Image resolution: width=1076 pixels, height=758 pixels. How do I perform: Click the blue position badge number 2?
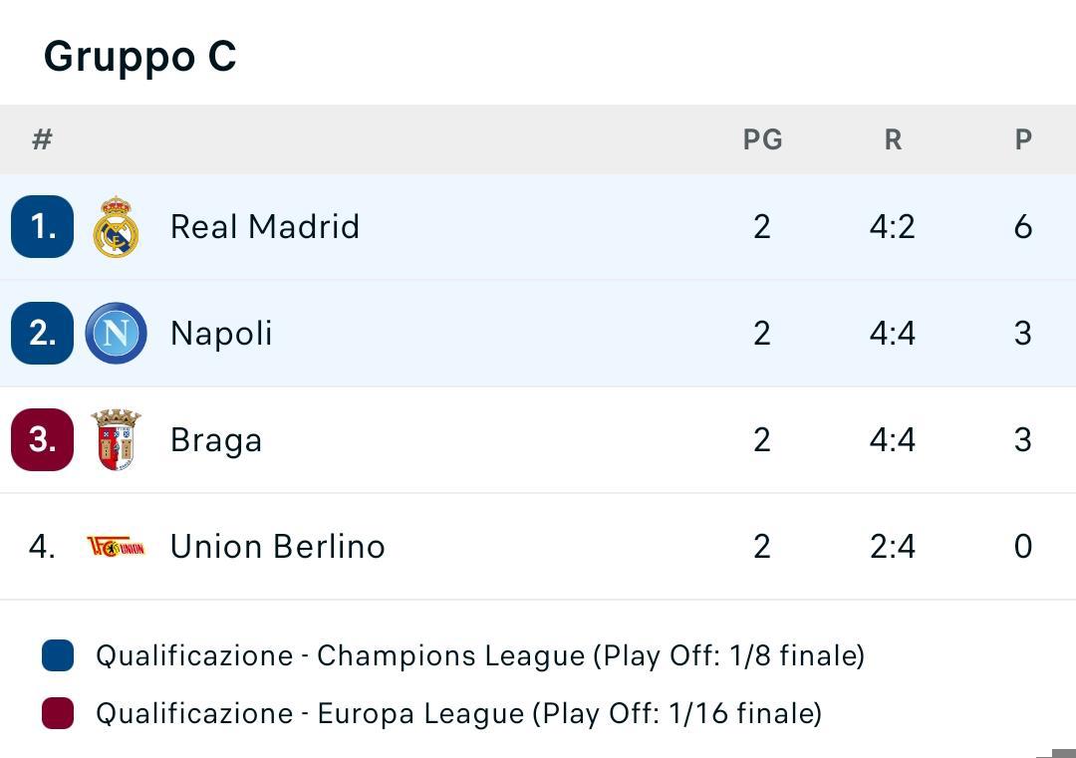tap(43, 334)
